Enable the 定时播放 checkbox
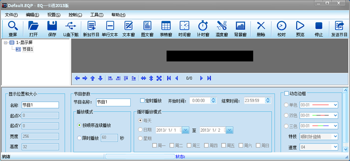 pyautogui.click(x=142, y=100)
